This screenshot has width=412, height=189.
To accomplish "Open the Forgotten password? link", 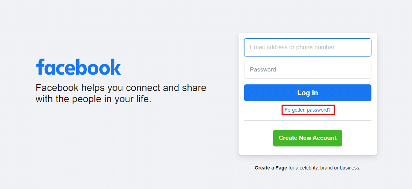I will click(x=308, y=110).
